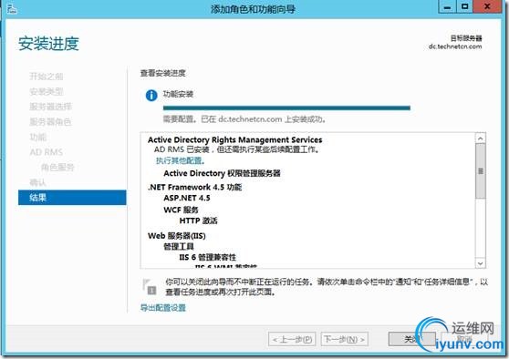Click the notification flag icon near bottom note

click(150, 287)
